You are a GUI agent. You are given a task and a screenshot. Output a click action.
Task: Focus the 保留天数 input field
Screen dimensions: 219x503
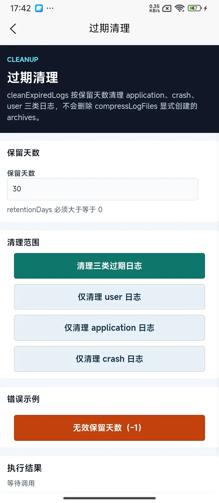103,189
